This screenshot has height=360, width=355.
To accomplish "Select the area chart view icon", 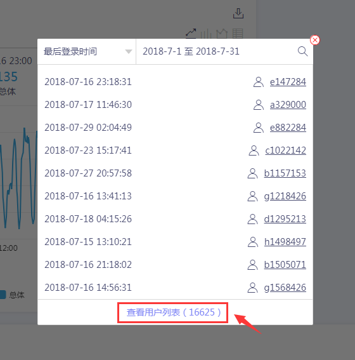I will tap(222, 34).
